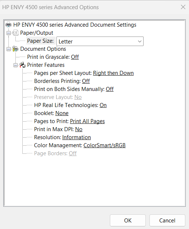Click the ColorSmart/sRGB color management value
The width and height of the screenshot is (189, 229).
(105, 145)
